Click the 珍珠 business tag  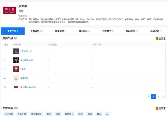click(x=81, y=114)
